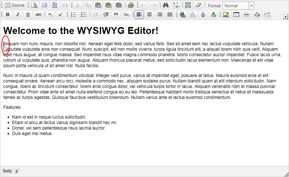Open the Replace A-to-B icon

[176, 5]
